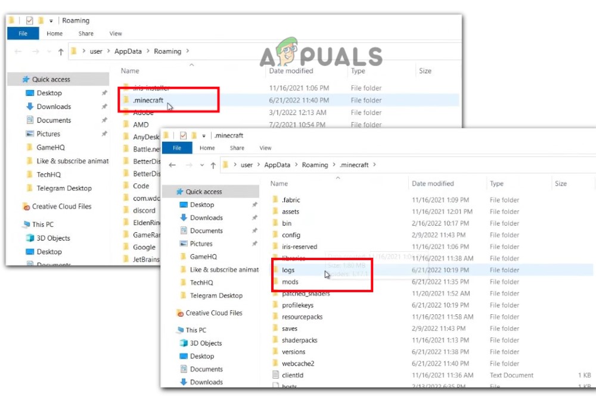Open Pictures in .minecraft window sidebar
The height and width of the screenshot is (400, 596).
(x=201, y=243)
